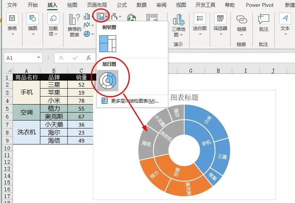Switch to the 页面布局 tab
This screenshot has height=203, width=295.
(97, 5)
